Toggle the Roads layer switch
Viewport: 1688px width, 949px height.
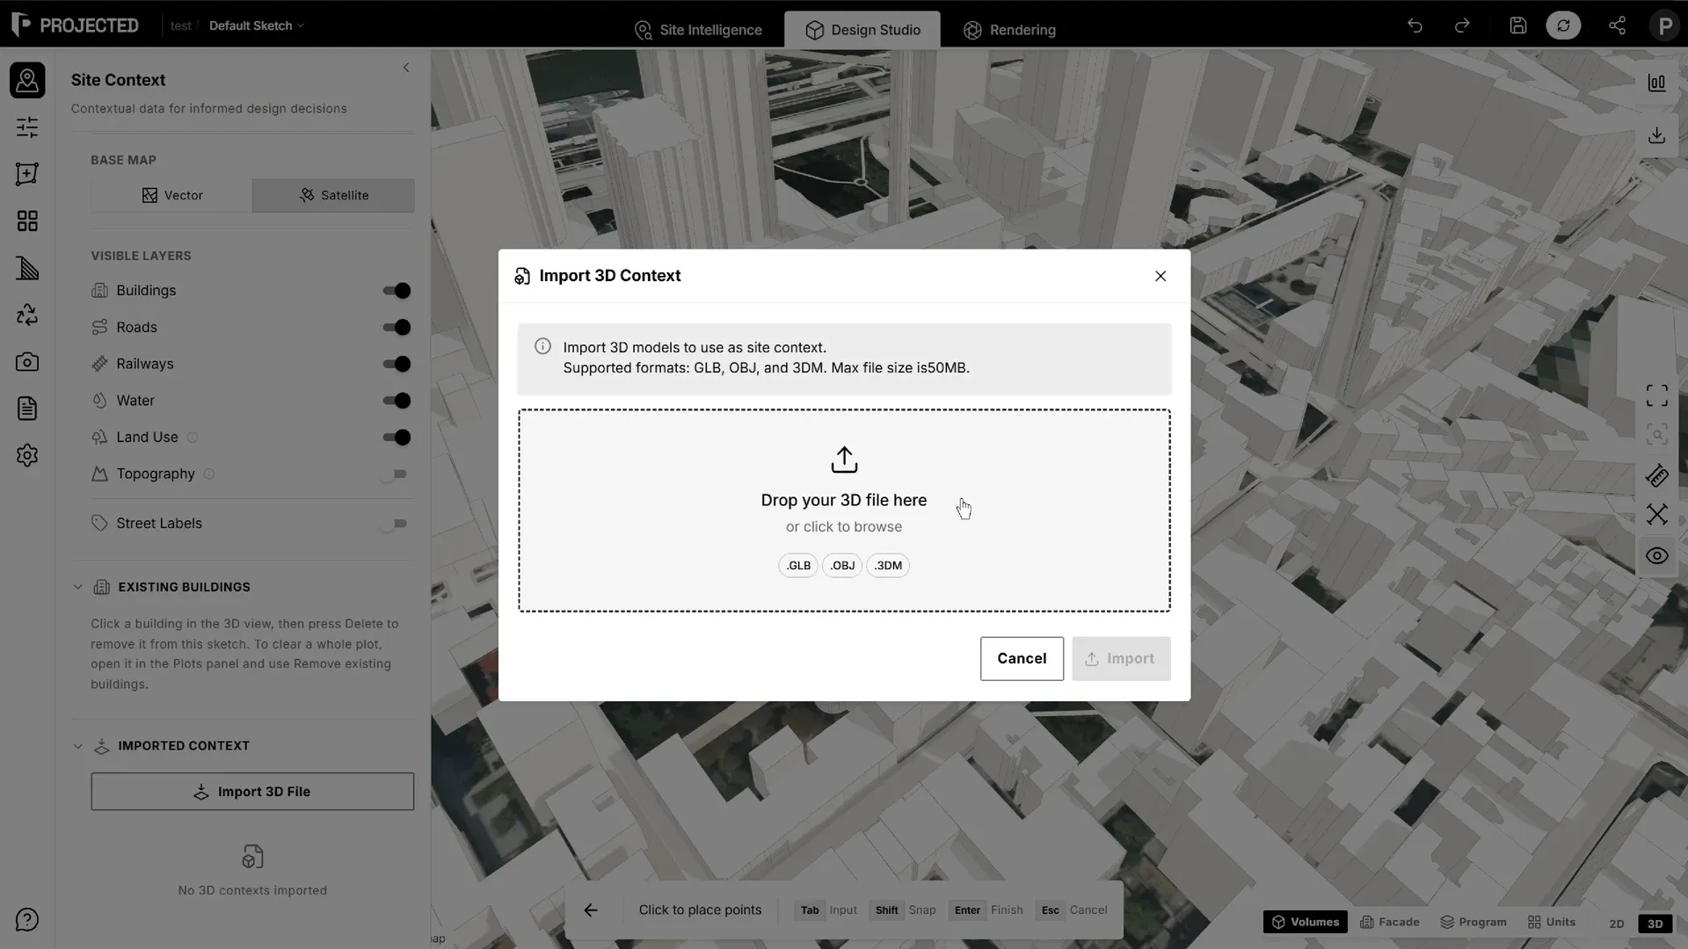397,328
